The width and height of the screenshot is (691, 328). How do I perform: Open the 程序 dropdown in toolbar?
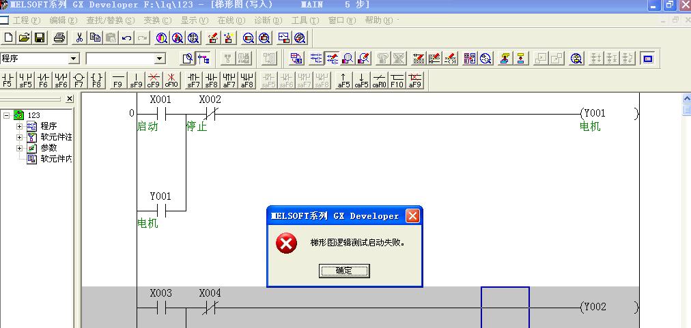(74, 59)
